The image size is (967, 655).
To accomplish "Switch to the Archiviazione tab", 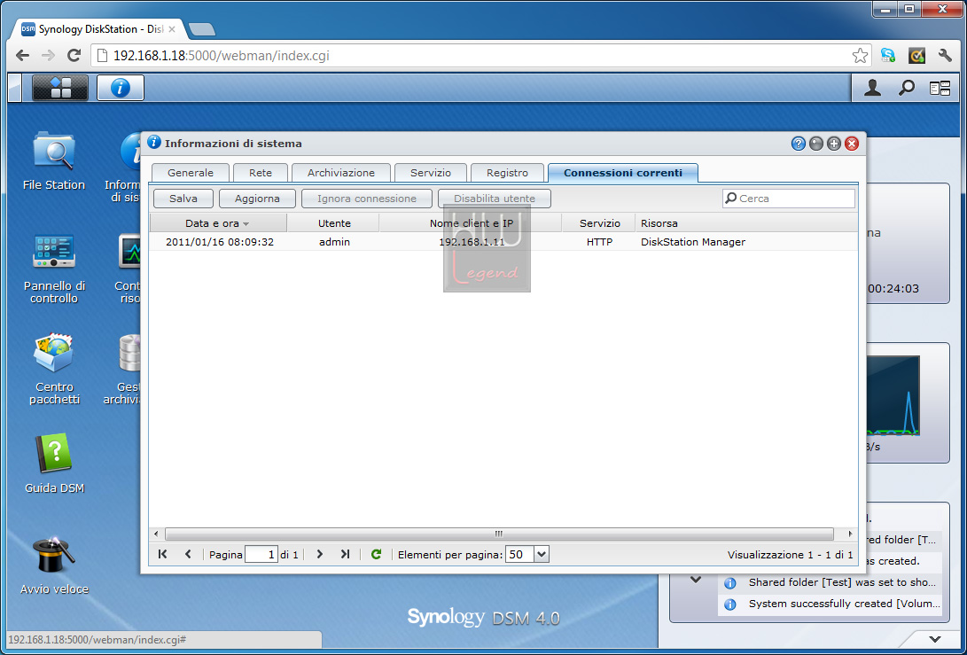I will 341,173.
